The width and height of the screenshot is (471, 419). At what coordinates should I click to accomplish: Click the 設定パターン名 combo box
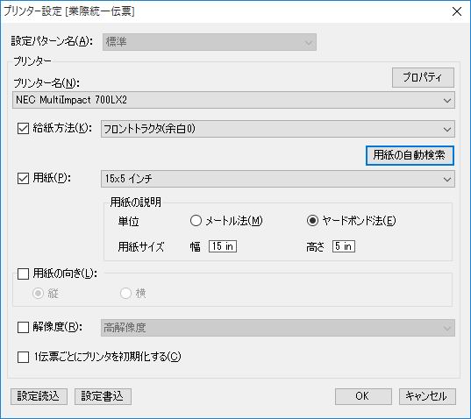[x=210, y=42]
